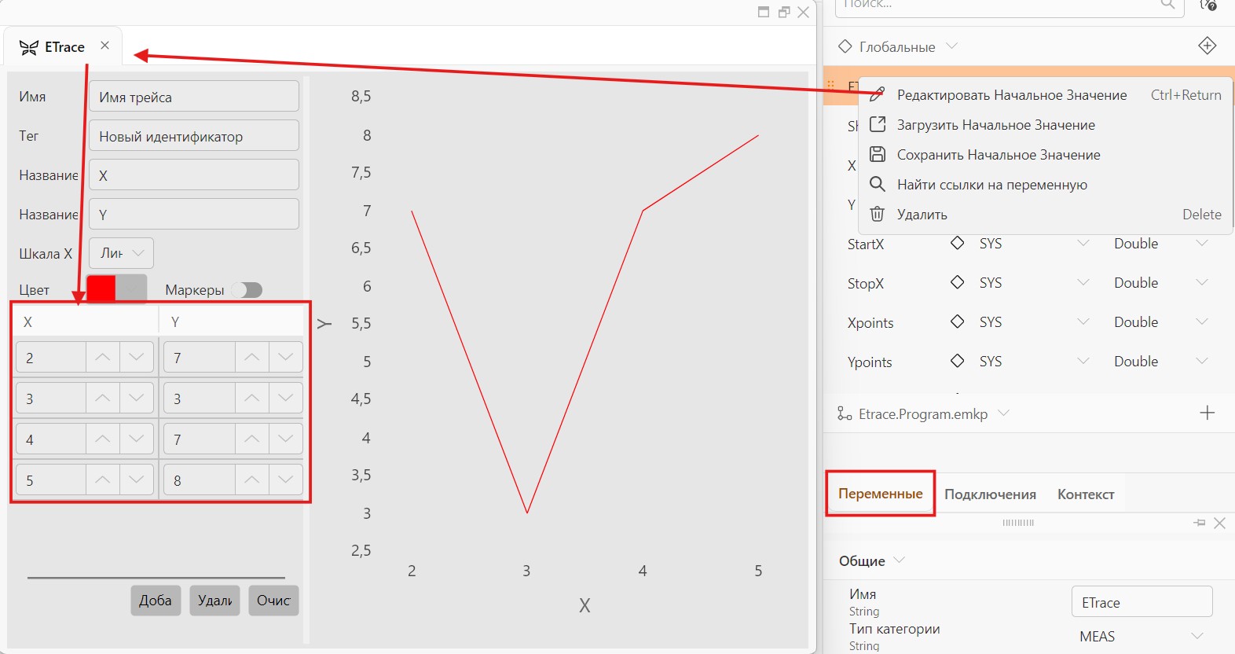
Task: Click the trash icon next to Удалить
Action: pyautogui.click(x=878, y=214)
